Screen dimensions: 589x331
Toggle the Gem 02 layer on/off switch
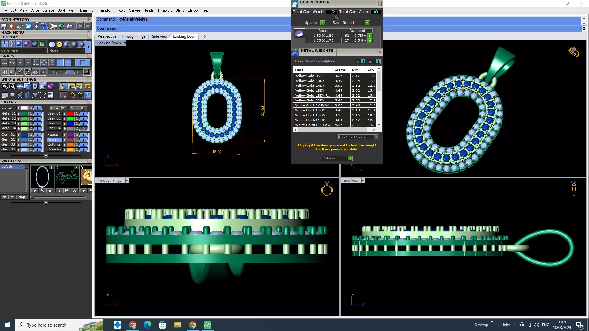pos(37,140)
